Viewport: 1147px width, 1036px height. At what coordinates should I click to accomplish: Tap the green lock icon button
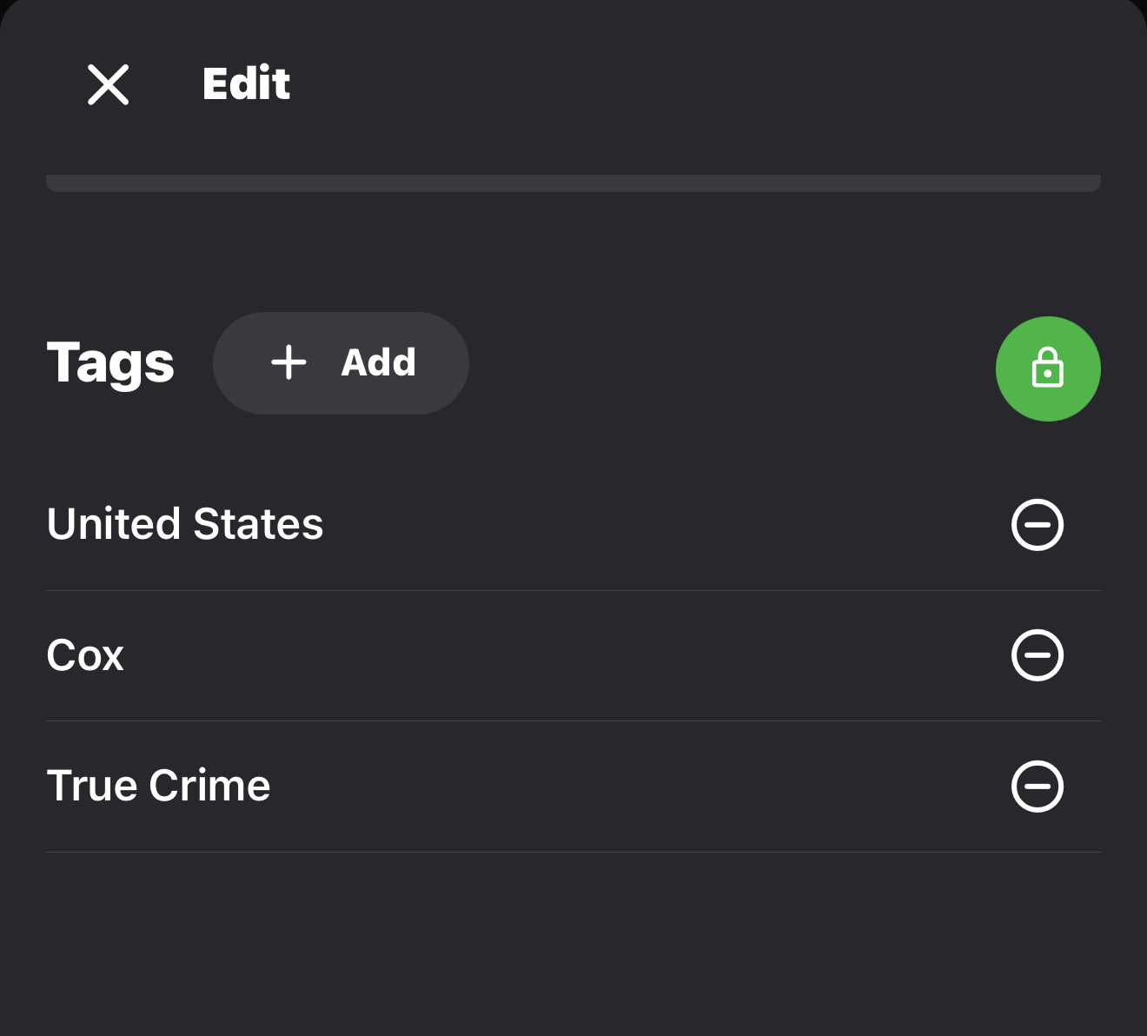pyautogui.click(x=1048, y=369)
